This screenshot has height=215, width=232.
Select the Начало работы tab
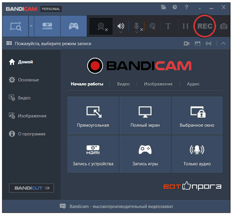click(x=87, y=84)
